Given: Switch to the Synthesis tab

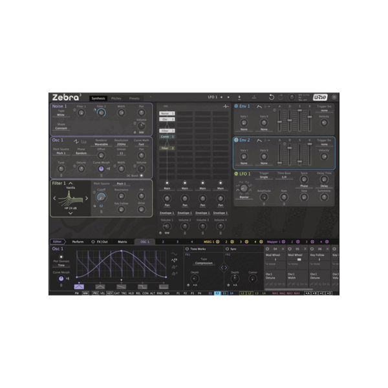Looking at the screenshot, I should [x=98, y=98].
